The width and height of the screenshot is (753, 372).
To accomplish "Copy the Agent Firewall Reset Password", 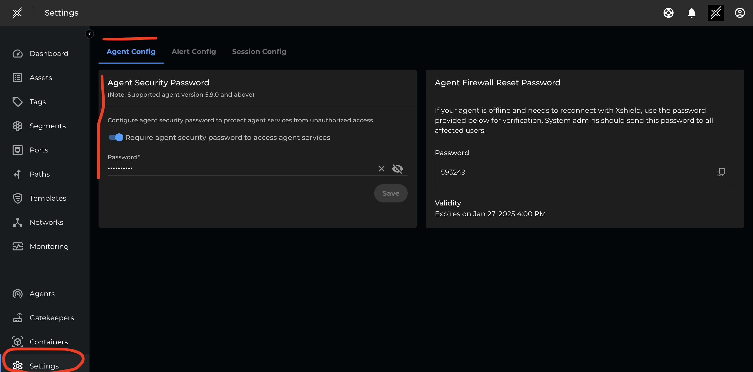I will pos(721,172).
